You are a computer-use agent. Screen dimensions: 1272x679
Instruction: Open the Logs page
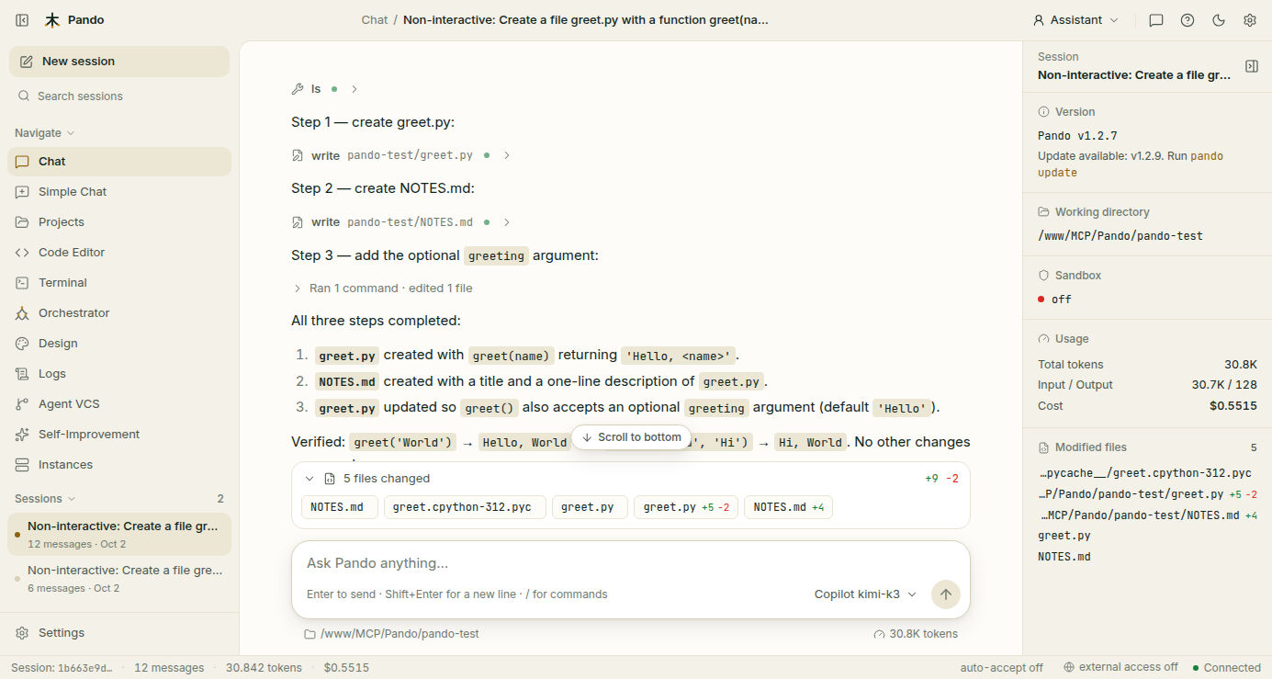(x=119, y=374)
